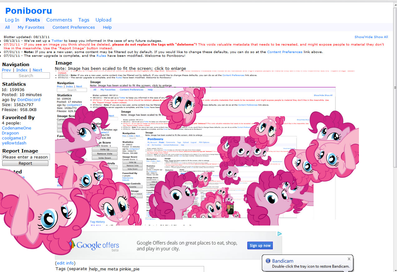Open the Comments section
Viewport: 397px width, 272px height.
pos(59,20)
